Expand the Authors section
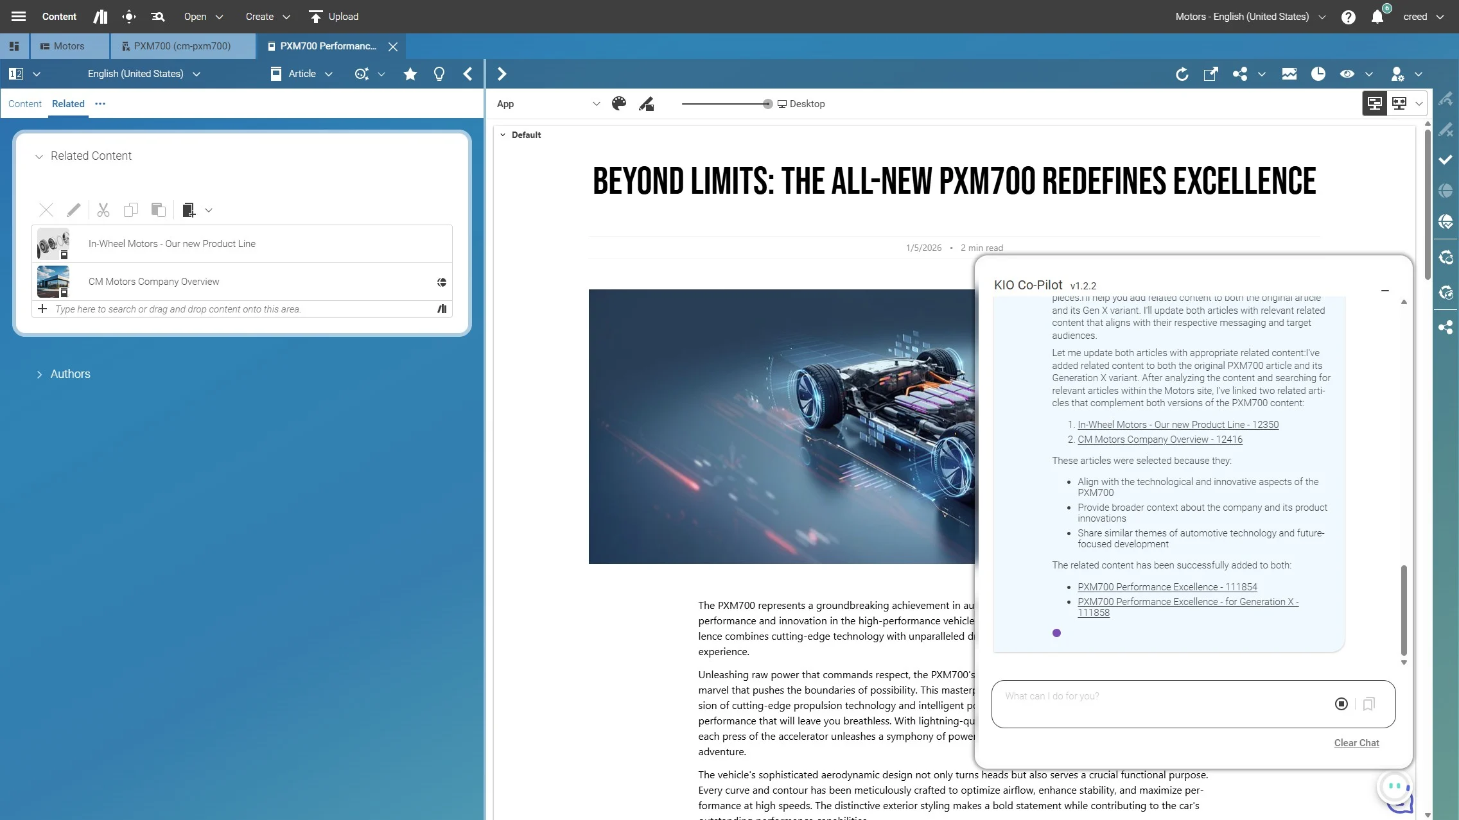 [x=39, y=374]
